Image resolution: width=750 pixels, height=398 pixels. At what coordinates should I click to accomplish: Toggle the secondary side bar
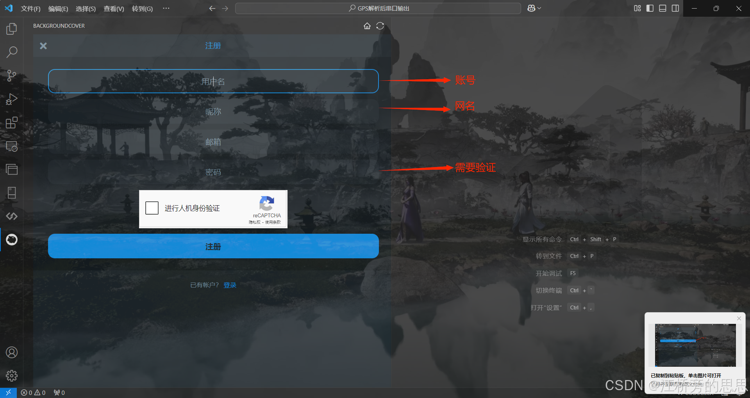coord(675,8)
